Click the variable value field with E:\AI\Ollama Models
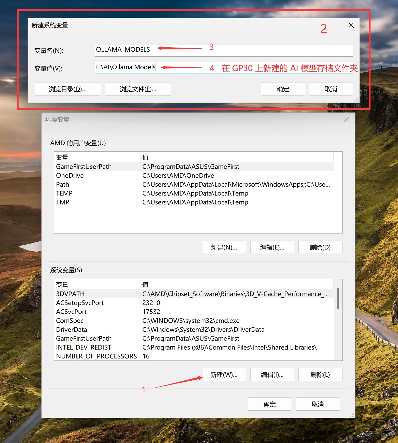 click(224, 68)
